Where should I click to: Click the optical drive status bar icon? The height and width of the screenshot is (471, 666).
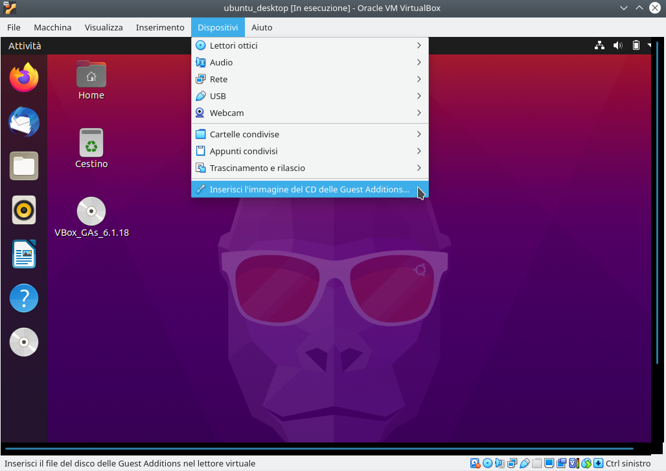(488, 463)
